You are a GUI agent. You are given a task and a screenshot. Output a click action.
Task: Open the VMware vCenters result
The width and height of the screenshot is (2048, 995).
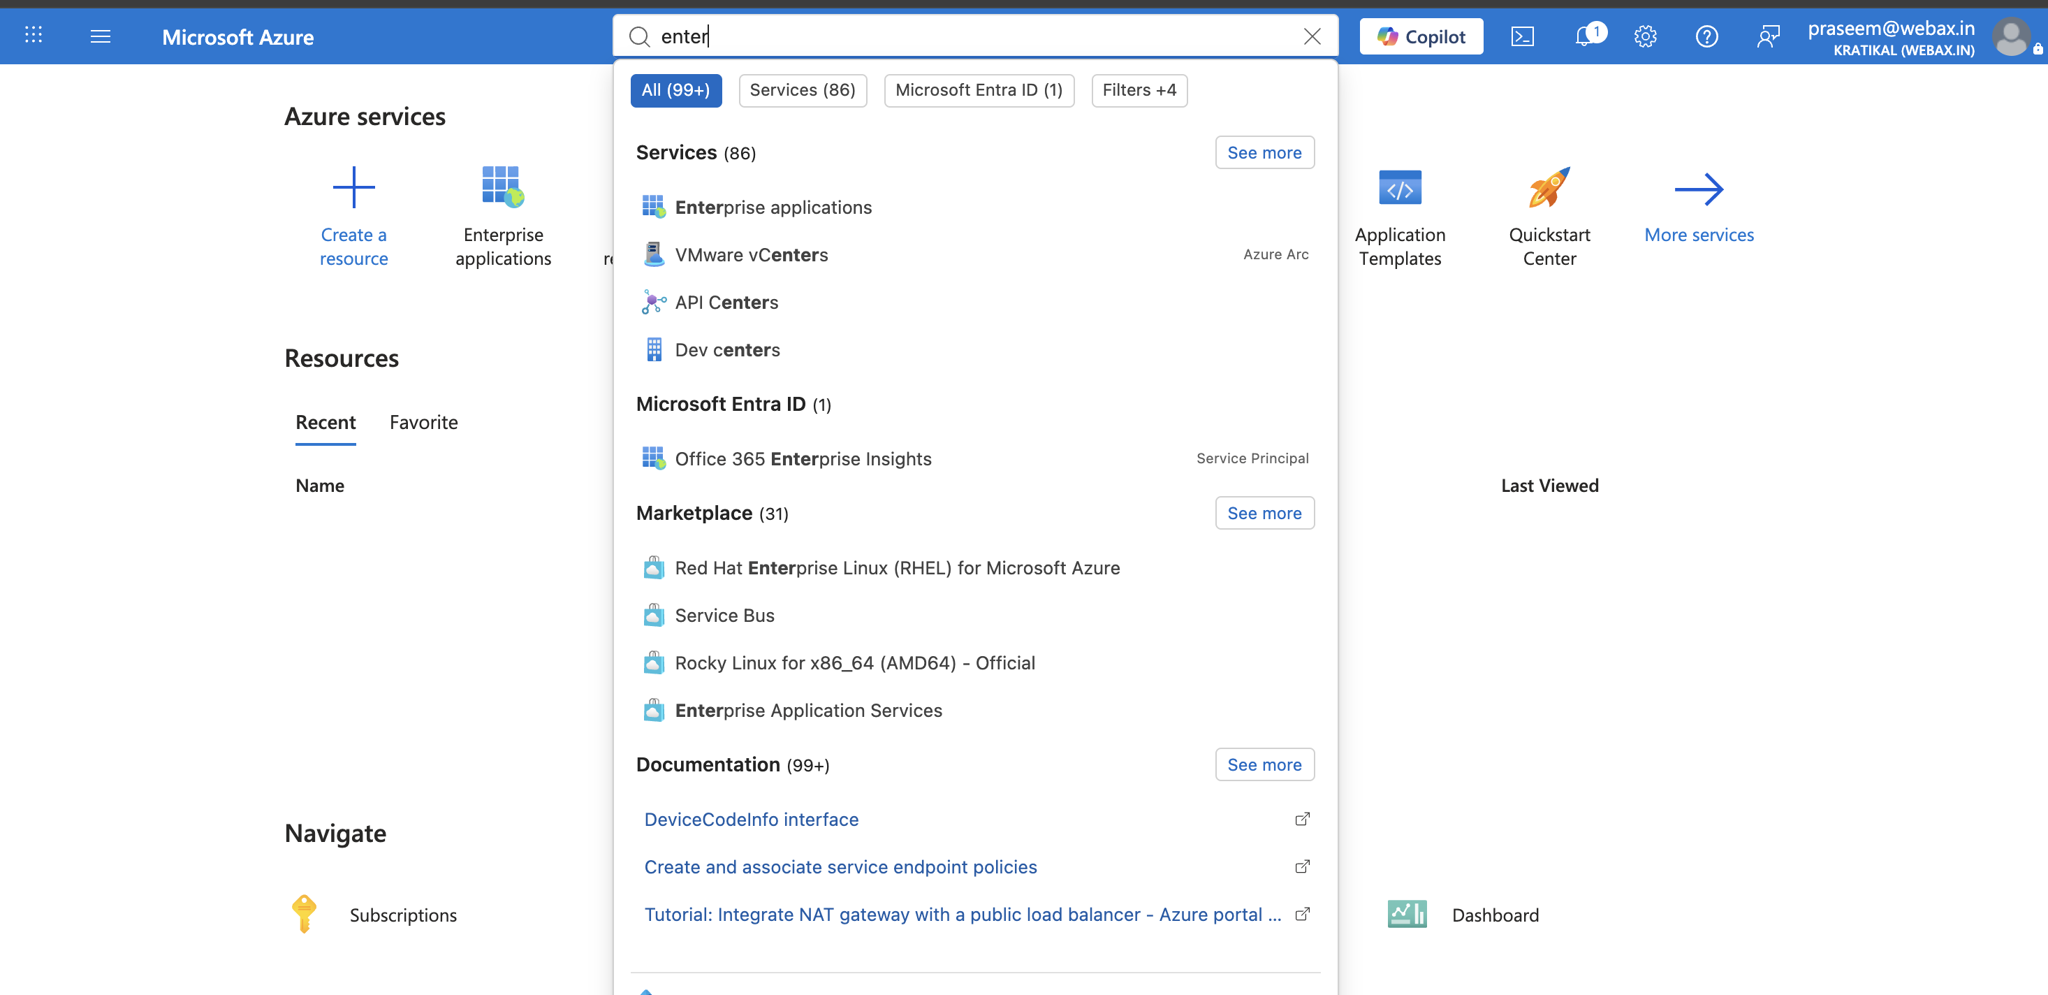coord(976,254)
